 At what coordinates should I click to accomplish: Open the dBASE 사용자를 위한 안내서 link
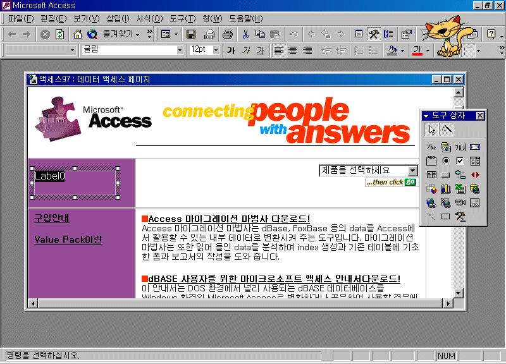[x=275, y=279]
